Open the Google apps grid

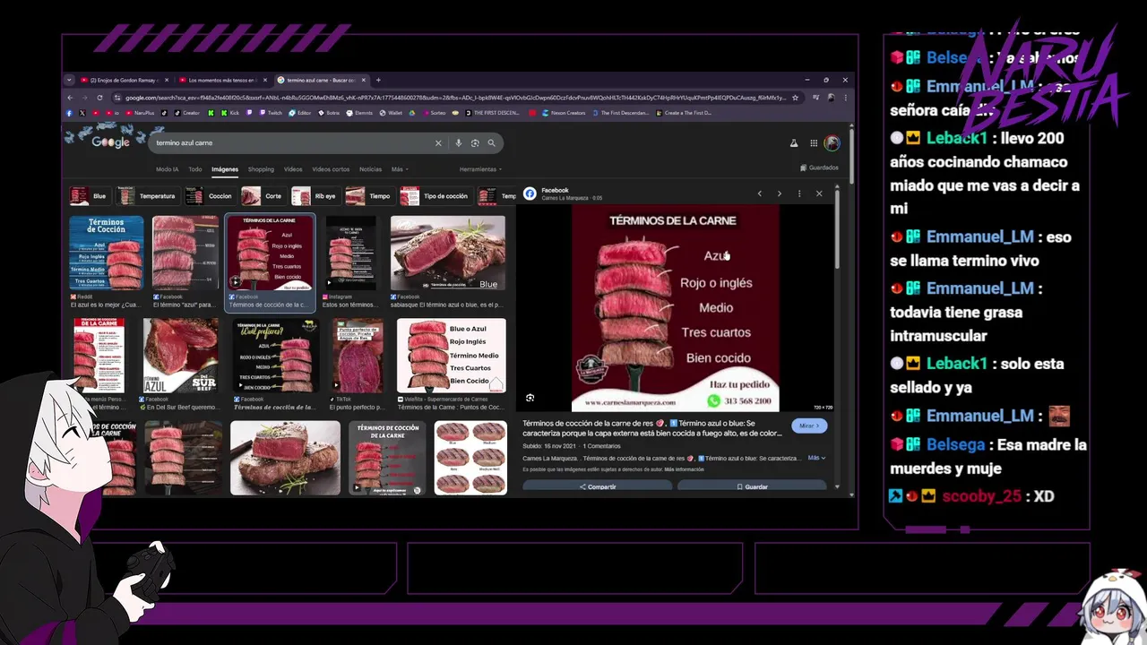pos(814,142)
